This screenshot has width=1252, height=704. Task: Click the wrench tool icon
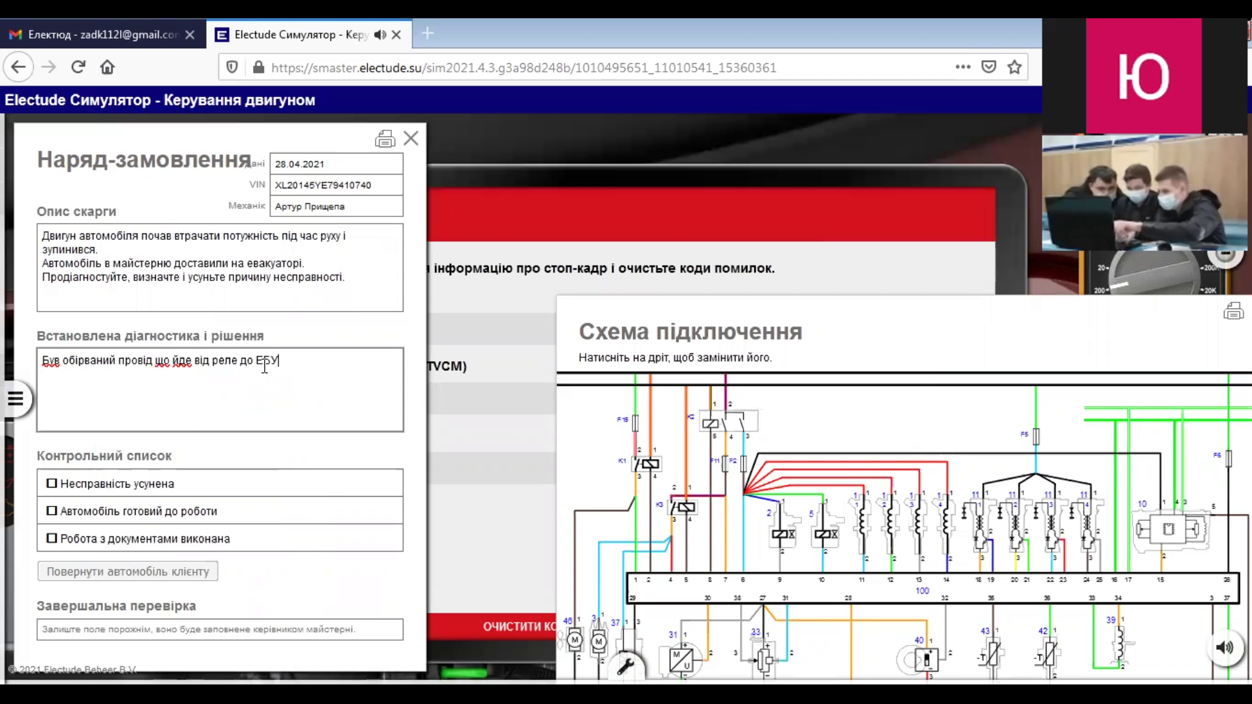coord(625,666)
